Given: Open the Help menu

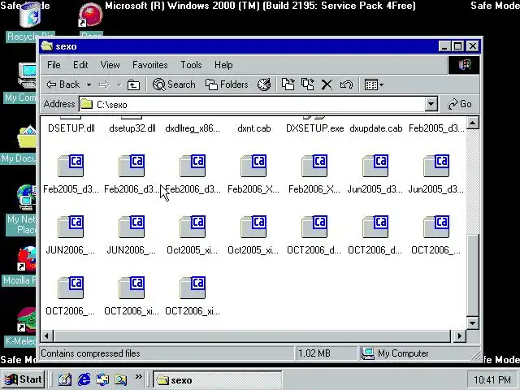Looking at the screenshot, I should (x=223, y=65).
